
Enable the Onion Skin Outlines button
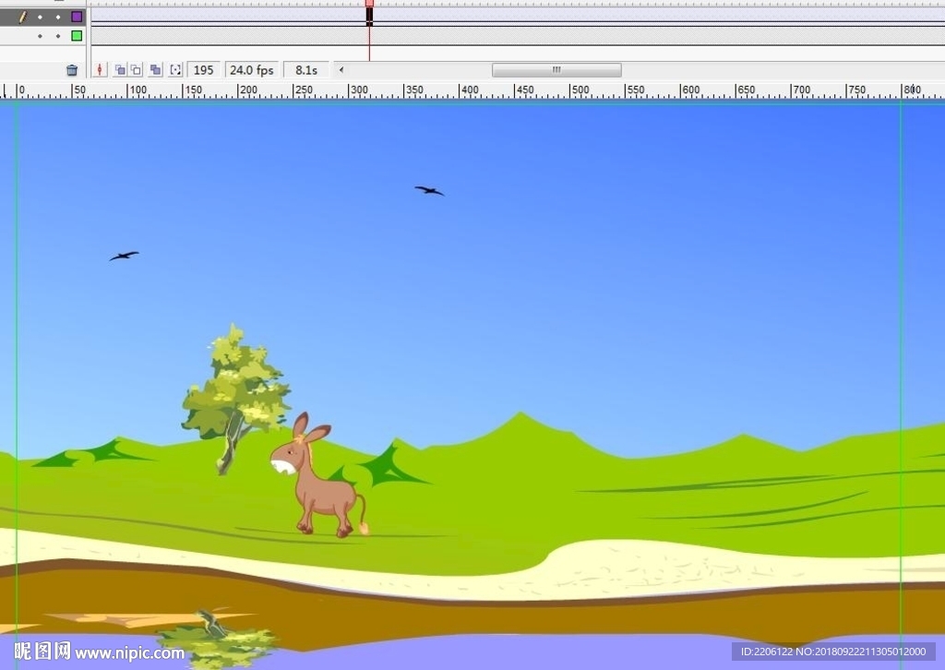click(137, 70)
